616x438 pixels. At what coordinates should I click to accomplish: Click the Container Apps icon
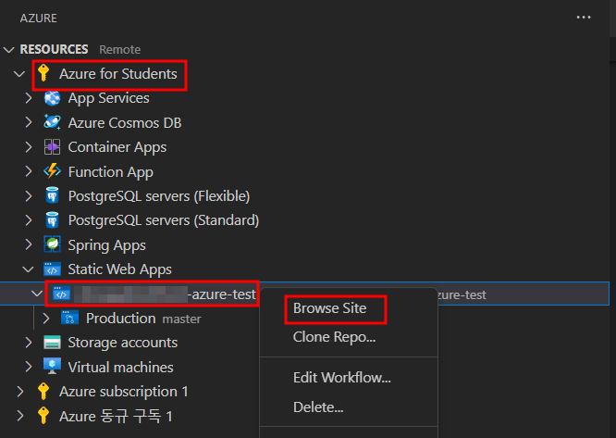pyautogui.click(x=52, y=147)
